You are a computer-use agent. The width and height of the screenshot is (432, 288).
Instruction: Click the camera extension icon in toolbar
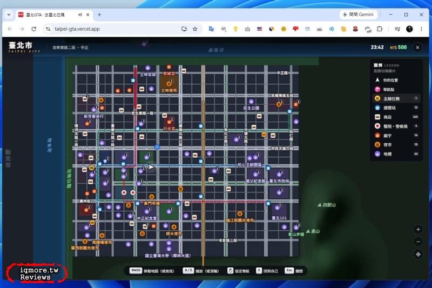click(247, 29)
